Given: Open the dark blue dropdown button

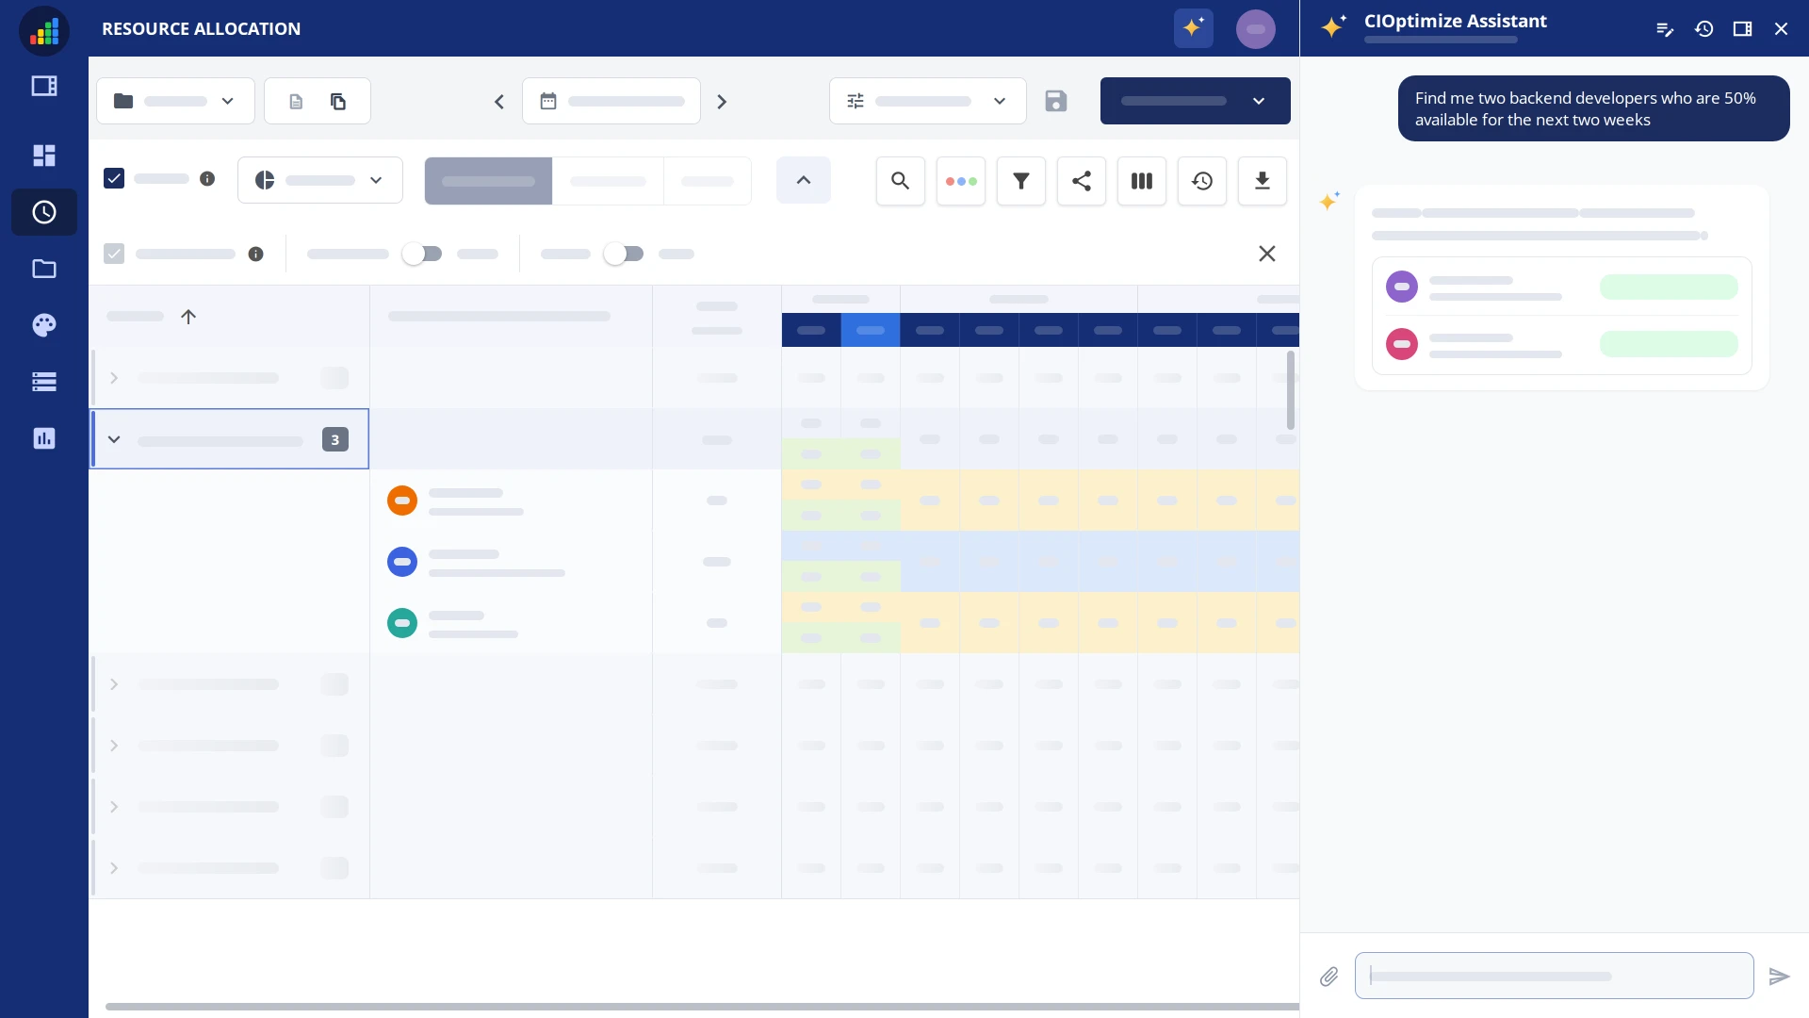Looking at the screenshot, I should 1196,101.
